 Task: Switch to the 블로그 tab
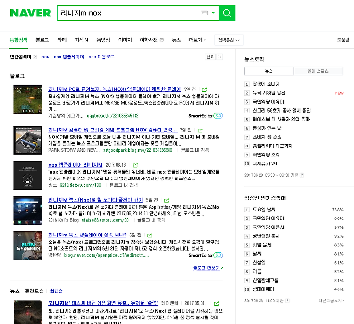pos(42,40)
